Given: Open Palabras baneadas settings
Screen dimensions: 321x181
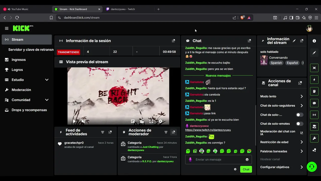Looking at the screenshot, I should coord(282,151).
